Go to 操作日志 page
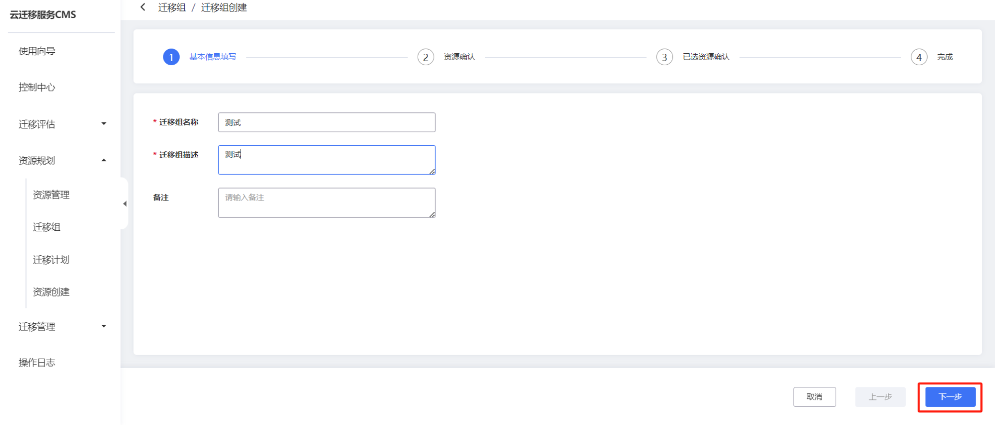This screenshot has height=425, width=995. coord(37,362)
